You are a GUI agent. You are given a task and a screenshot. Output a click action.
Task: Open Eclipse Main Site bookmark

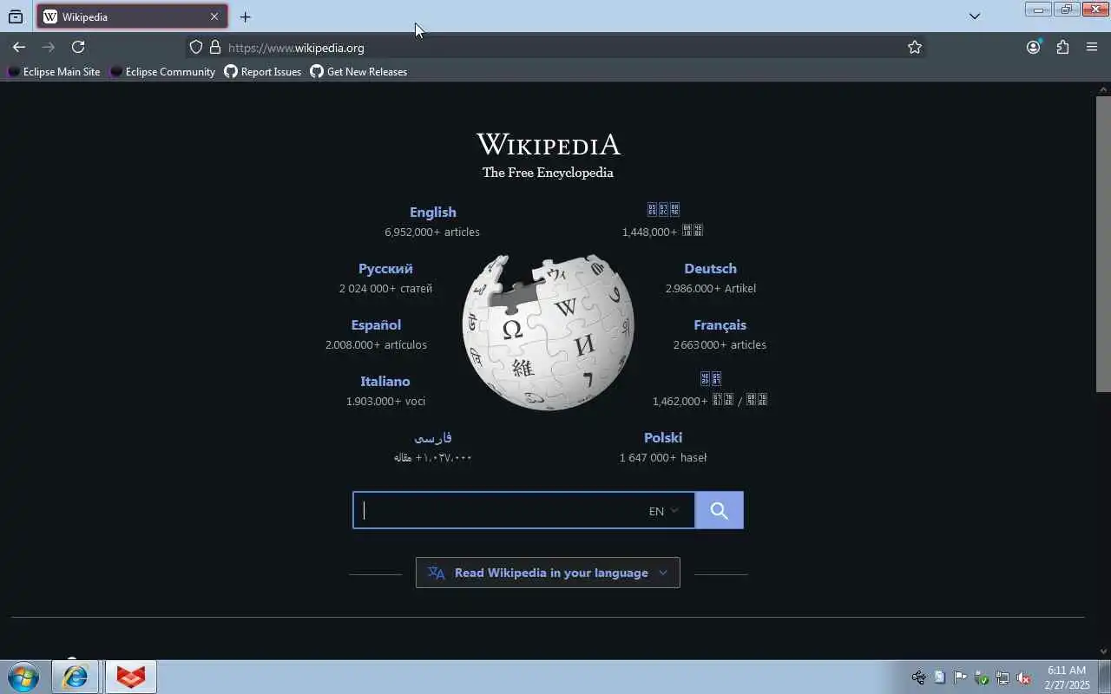point(54,72)
